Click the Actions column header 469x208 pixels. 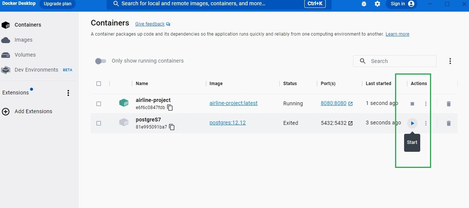419,84
